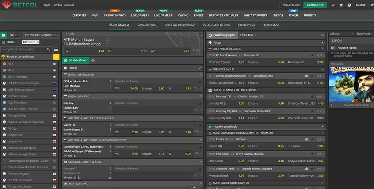Open the Clásico view dropdown
The height and width of the screenshot is (189, 374).
pos(340,34)
